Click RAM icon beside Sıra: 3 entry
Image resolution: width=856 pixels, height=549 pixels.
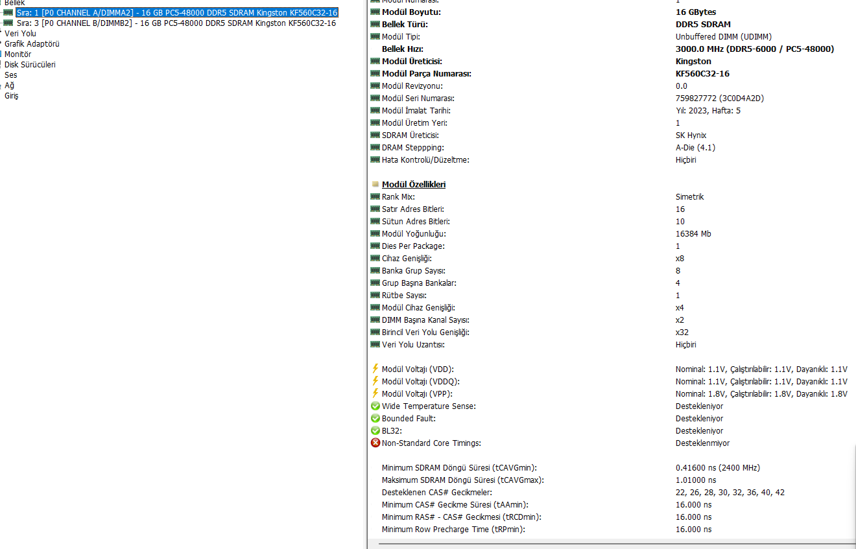pos(8,23)
